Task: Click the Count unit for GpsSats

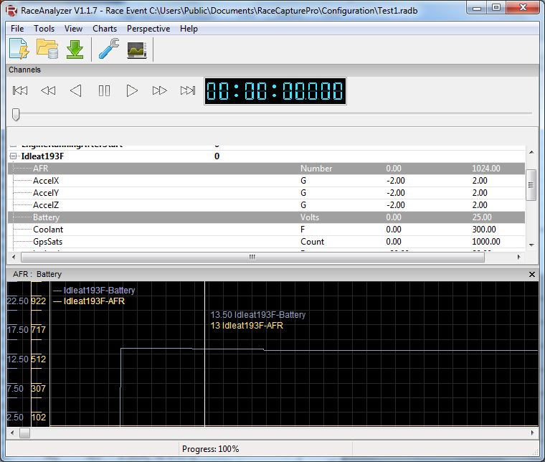Action: click(x=312, y=242)
